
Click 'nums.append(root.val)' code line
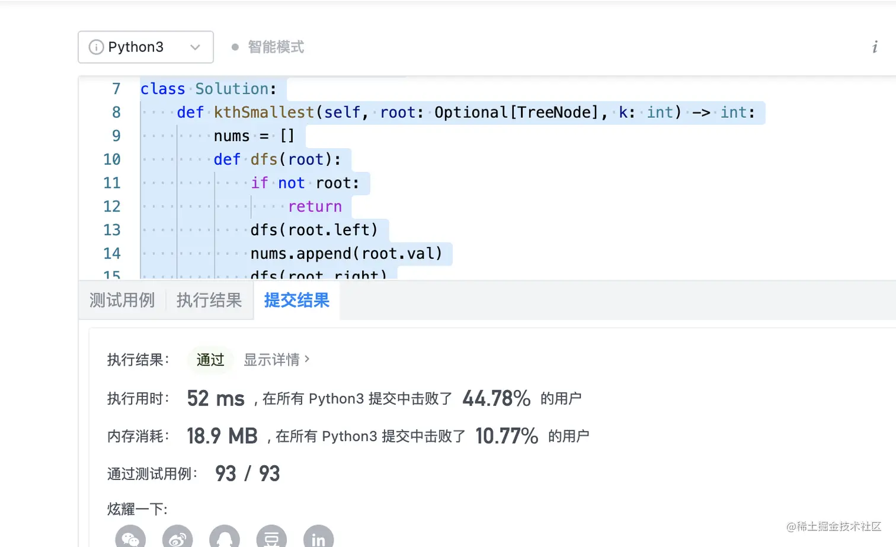(x=347, y=254)
